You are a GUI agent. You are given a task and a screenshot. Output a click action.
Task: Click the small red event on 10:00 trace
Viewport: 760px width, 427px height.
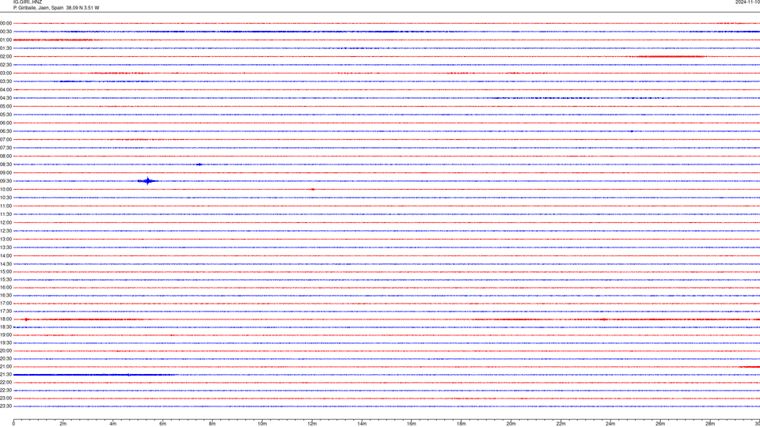[313, 189]
